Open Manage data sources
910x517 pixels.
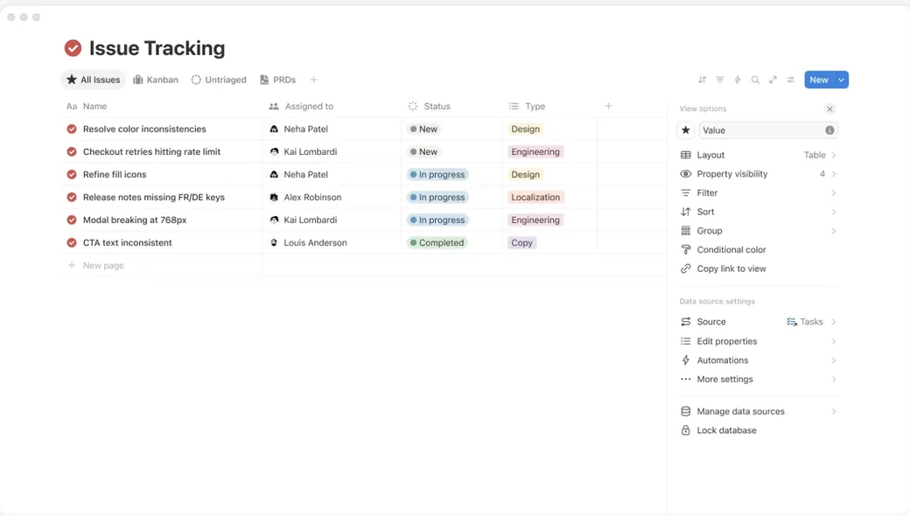click(758, 411)
